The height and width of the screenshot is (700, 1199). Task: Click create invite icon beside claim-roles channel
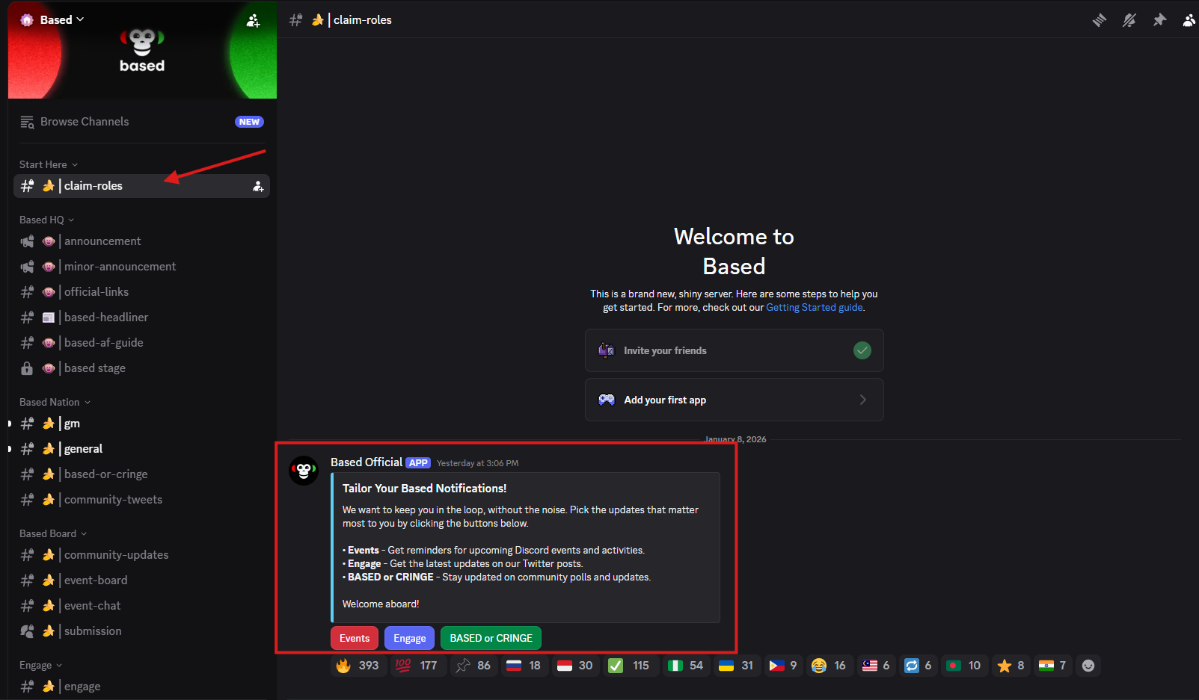tap(258, 186)
